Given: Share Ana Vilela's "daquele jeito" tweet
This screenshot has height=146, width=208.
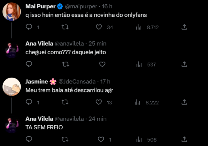Looking at the screenshot, I should tap(184, 64).
